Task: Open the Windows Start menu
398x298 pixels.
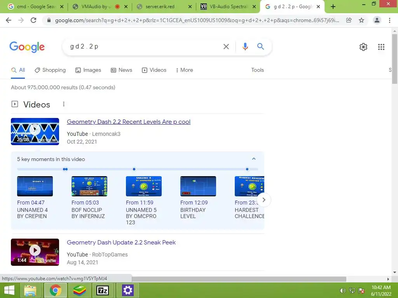Action: click(9, 290)
